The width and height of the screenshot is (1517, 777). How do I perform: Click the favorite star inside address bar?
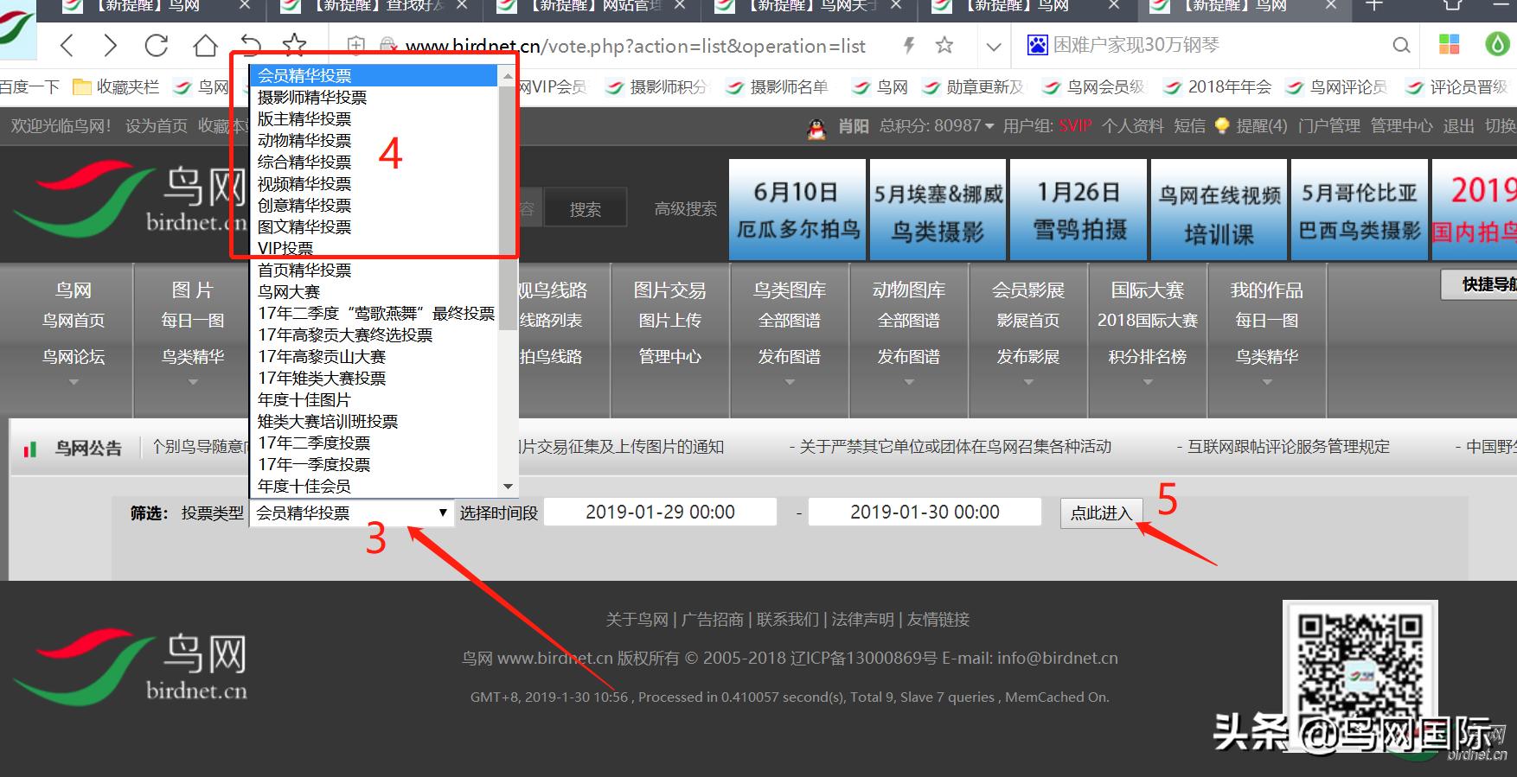944,45
